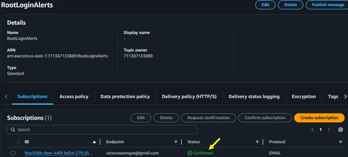The image size is (348, 157).
Task: Open the Tags tab
Action: pyautogui.click(x=333, y=96)
